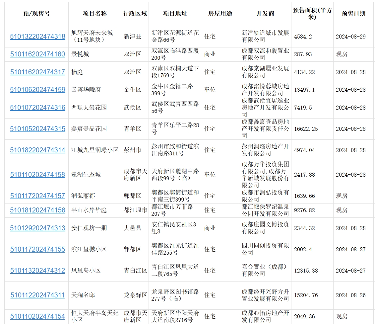This screenshot has height=325, width=375.
Task: Click district cell 金牛区
Action: (x=133, y=90)
